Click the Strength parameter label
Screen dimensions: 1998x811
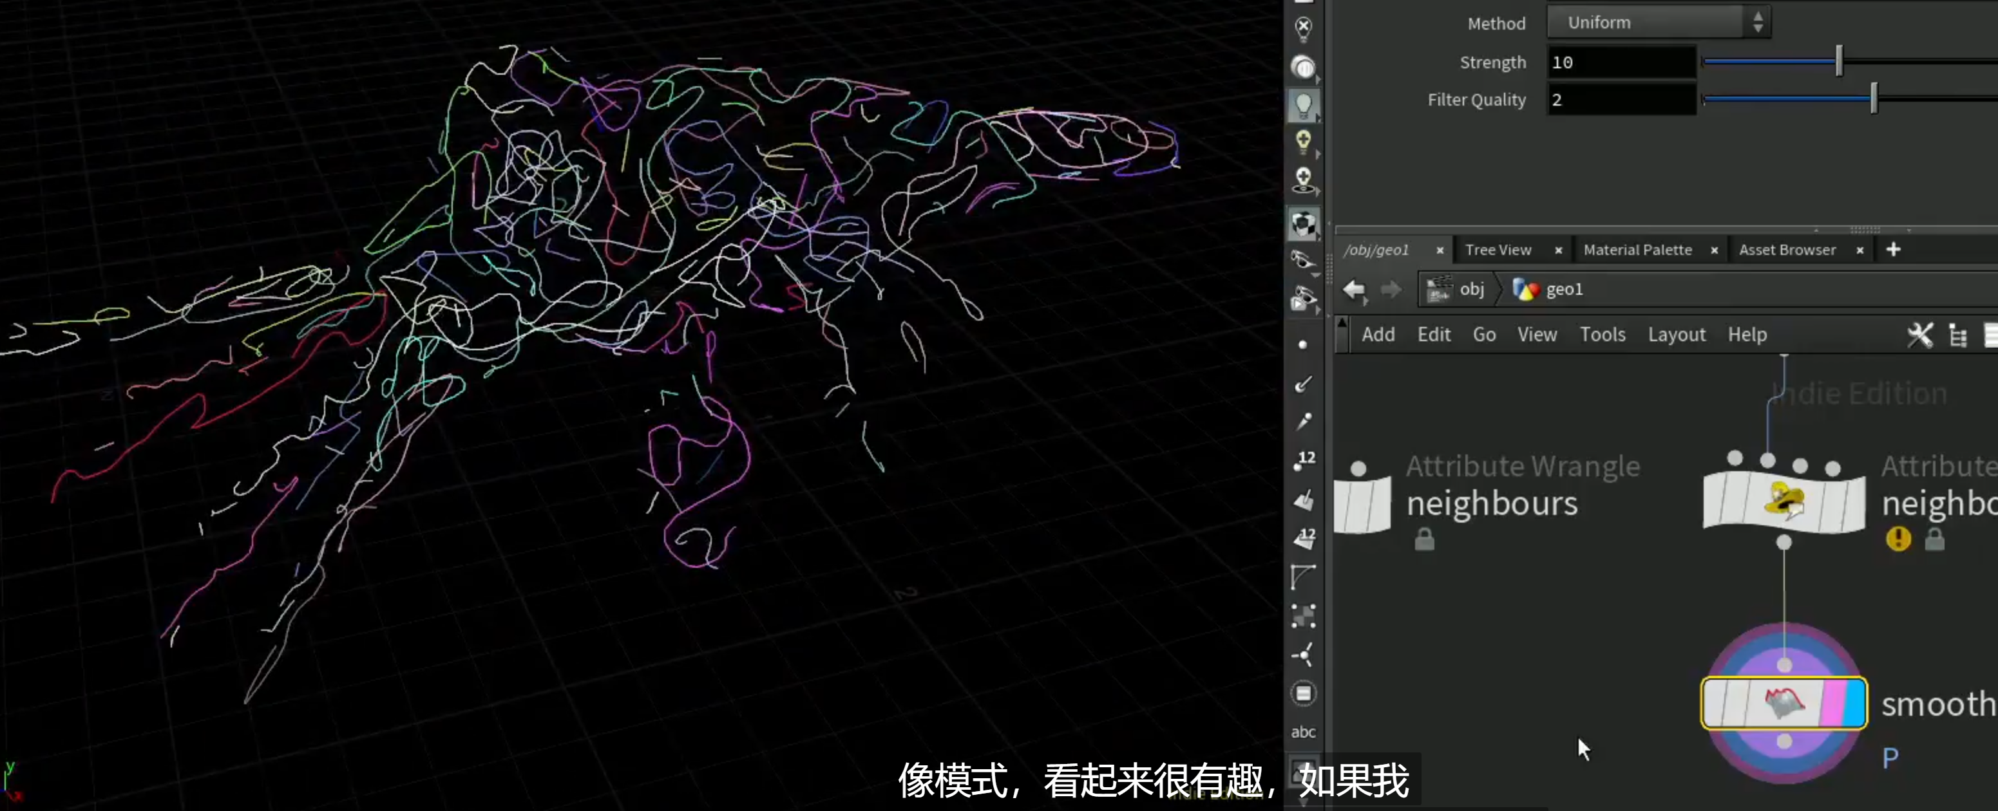[1492, 63]
